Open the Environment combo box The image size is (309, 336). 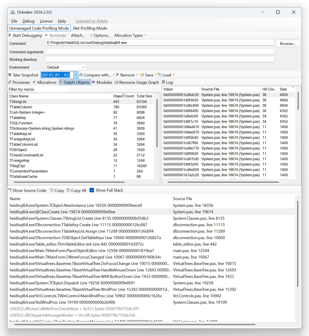(x=67, y=67)
